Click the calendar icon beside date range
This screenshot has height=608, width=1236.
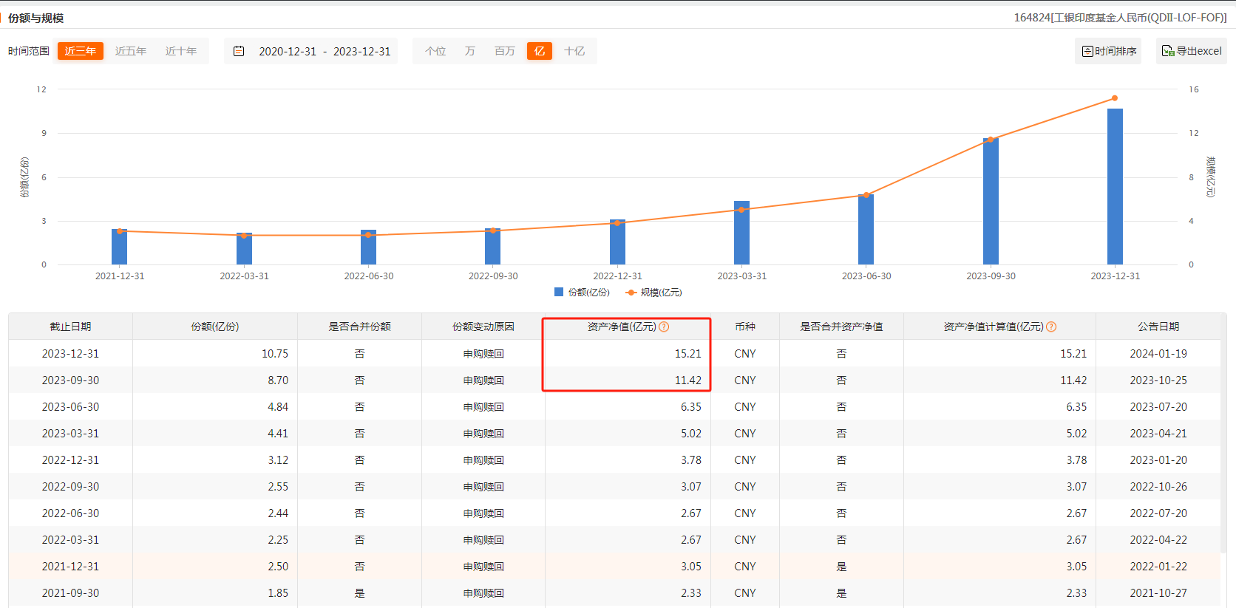point(239,51)
